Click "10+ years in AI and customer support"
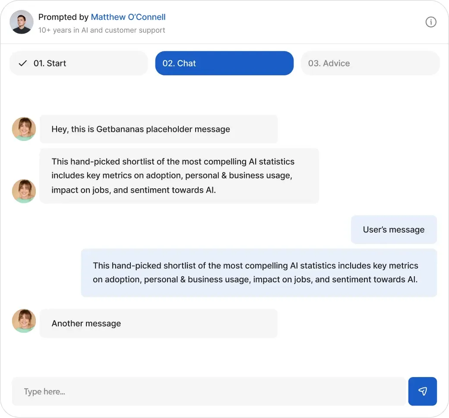Viewport: 449px width, 418px height. pos(101,30)
